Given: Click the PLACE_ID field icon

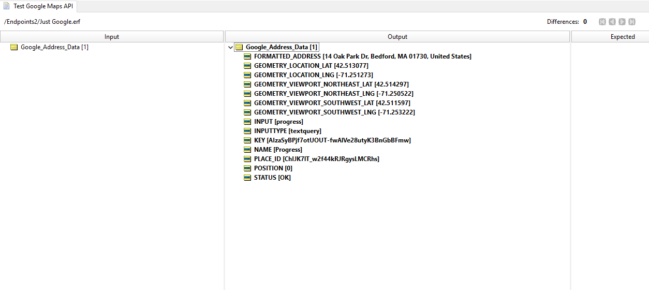Looking at the screenshot, I should point(247,159).
